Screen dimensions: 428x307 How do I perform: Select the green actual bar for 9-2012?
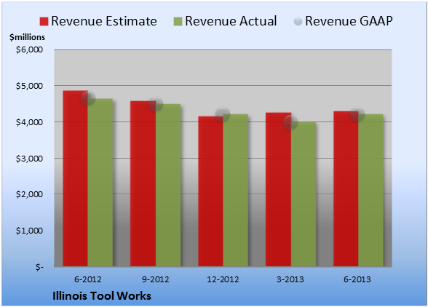[x=168, y=185]
